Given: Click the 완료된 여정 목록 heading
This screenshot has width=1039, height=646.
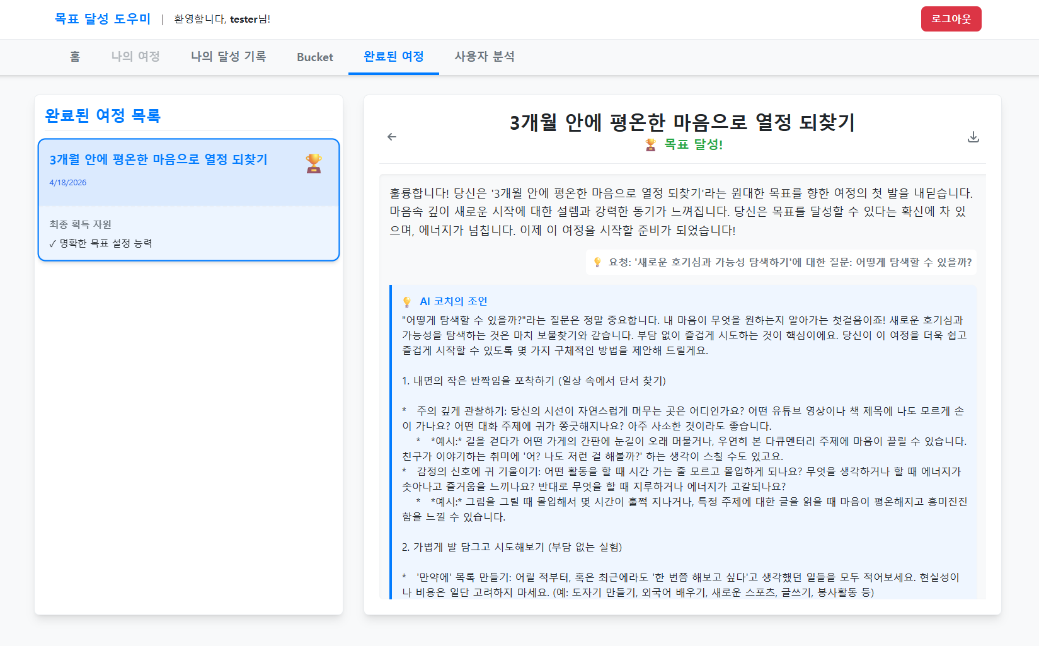Looking at the screenshot, I should 103,116.
